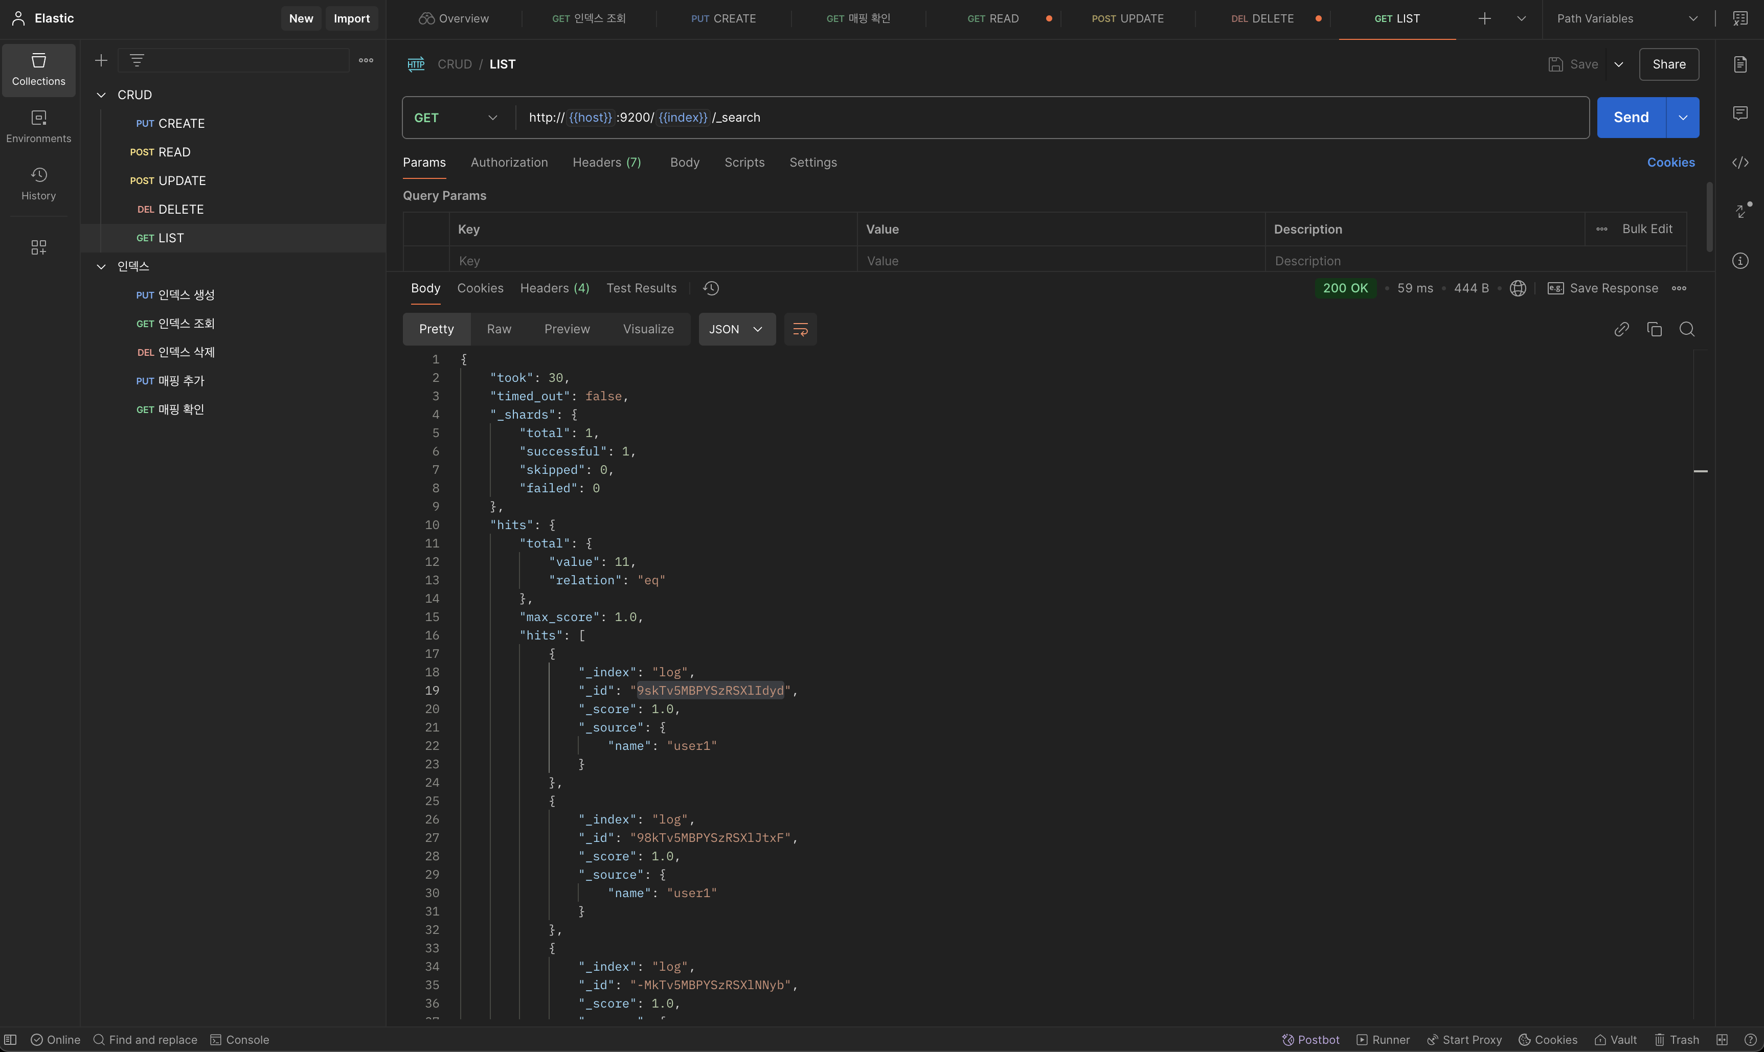Screen dimensions: 1764x1052
Task: Switch response view to Raw
Action: point(499,329)
